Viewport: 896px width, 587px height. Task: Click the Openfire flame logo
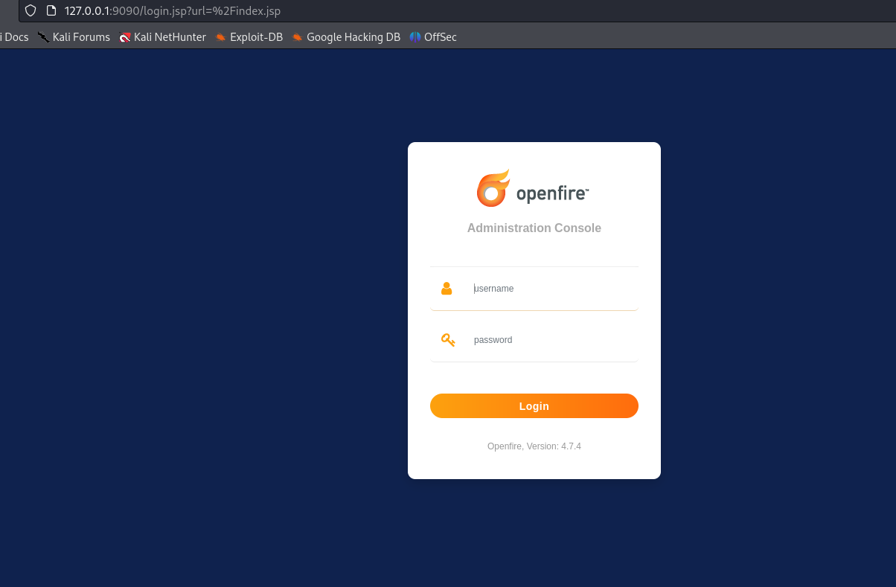[493, 188]
